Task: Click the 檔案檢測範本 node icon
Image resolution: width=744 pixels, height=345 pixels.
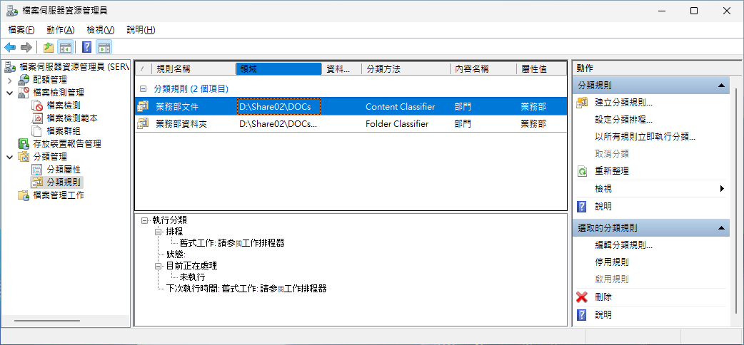Action: 37,118
